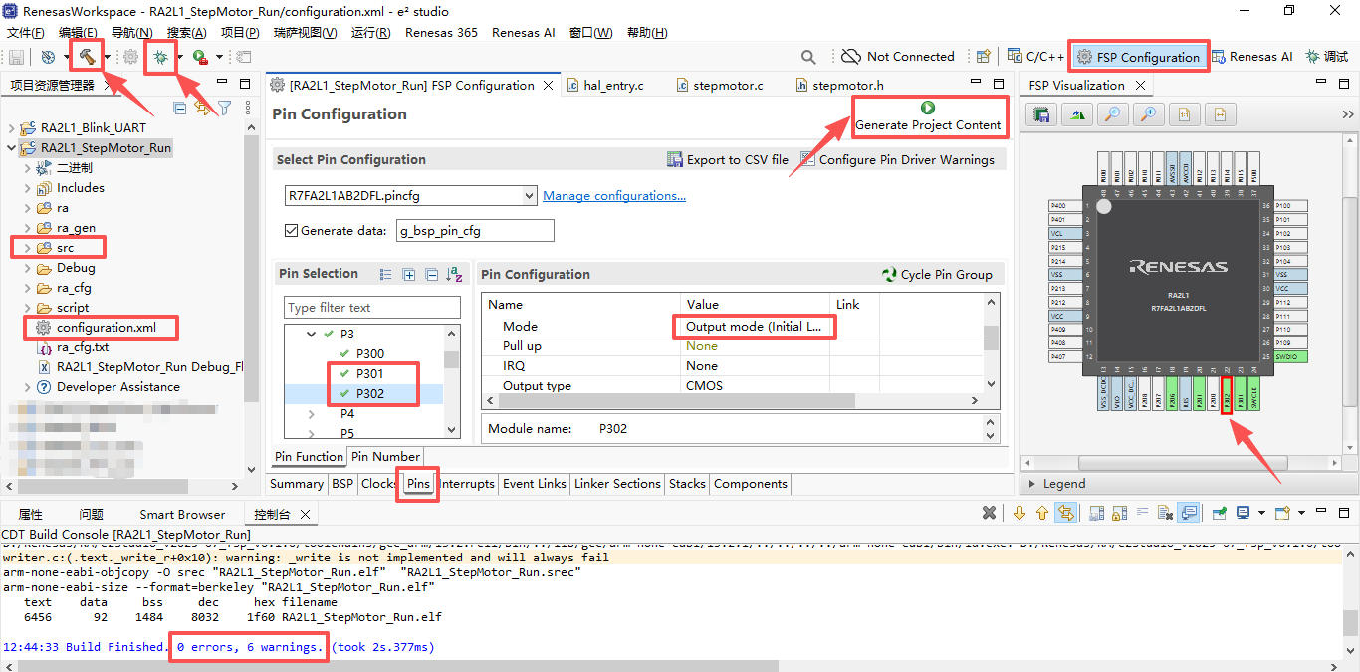Image resolution: width=1360 pixels, height=672 pixels.
Task: Switch to FSP Configuration perspective
Action: pyautogui.click(x=1139, y=57)
